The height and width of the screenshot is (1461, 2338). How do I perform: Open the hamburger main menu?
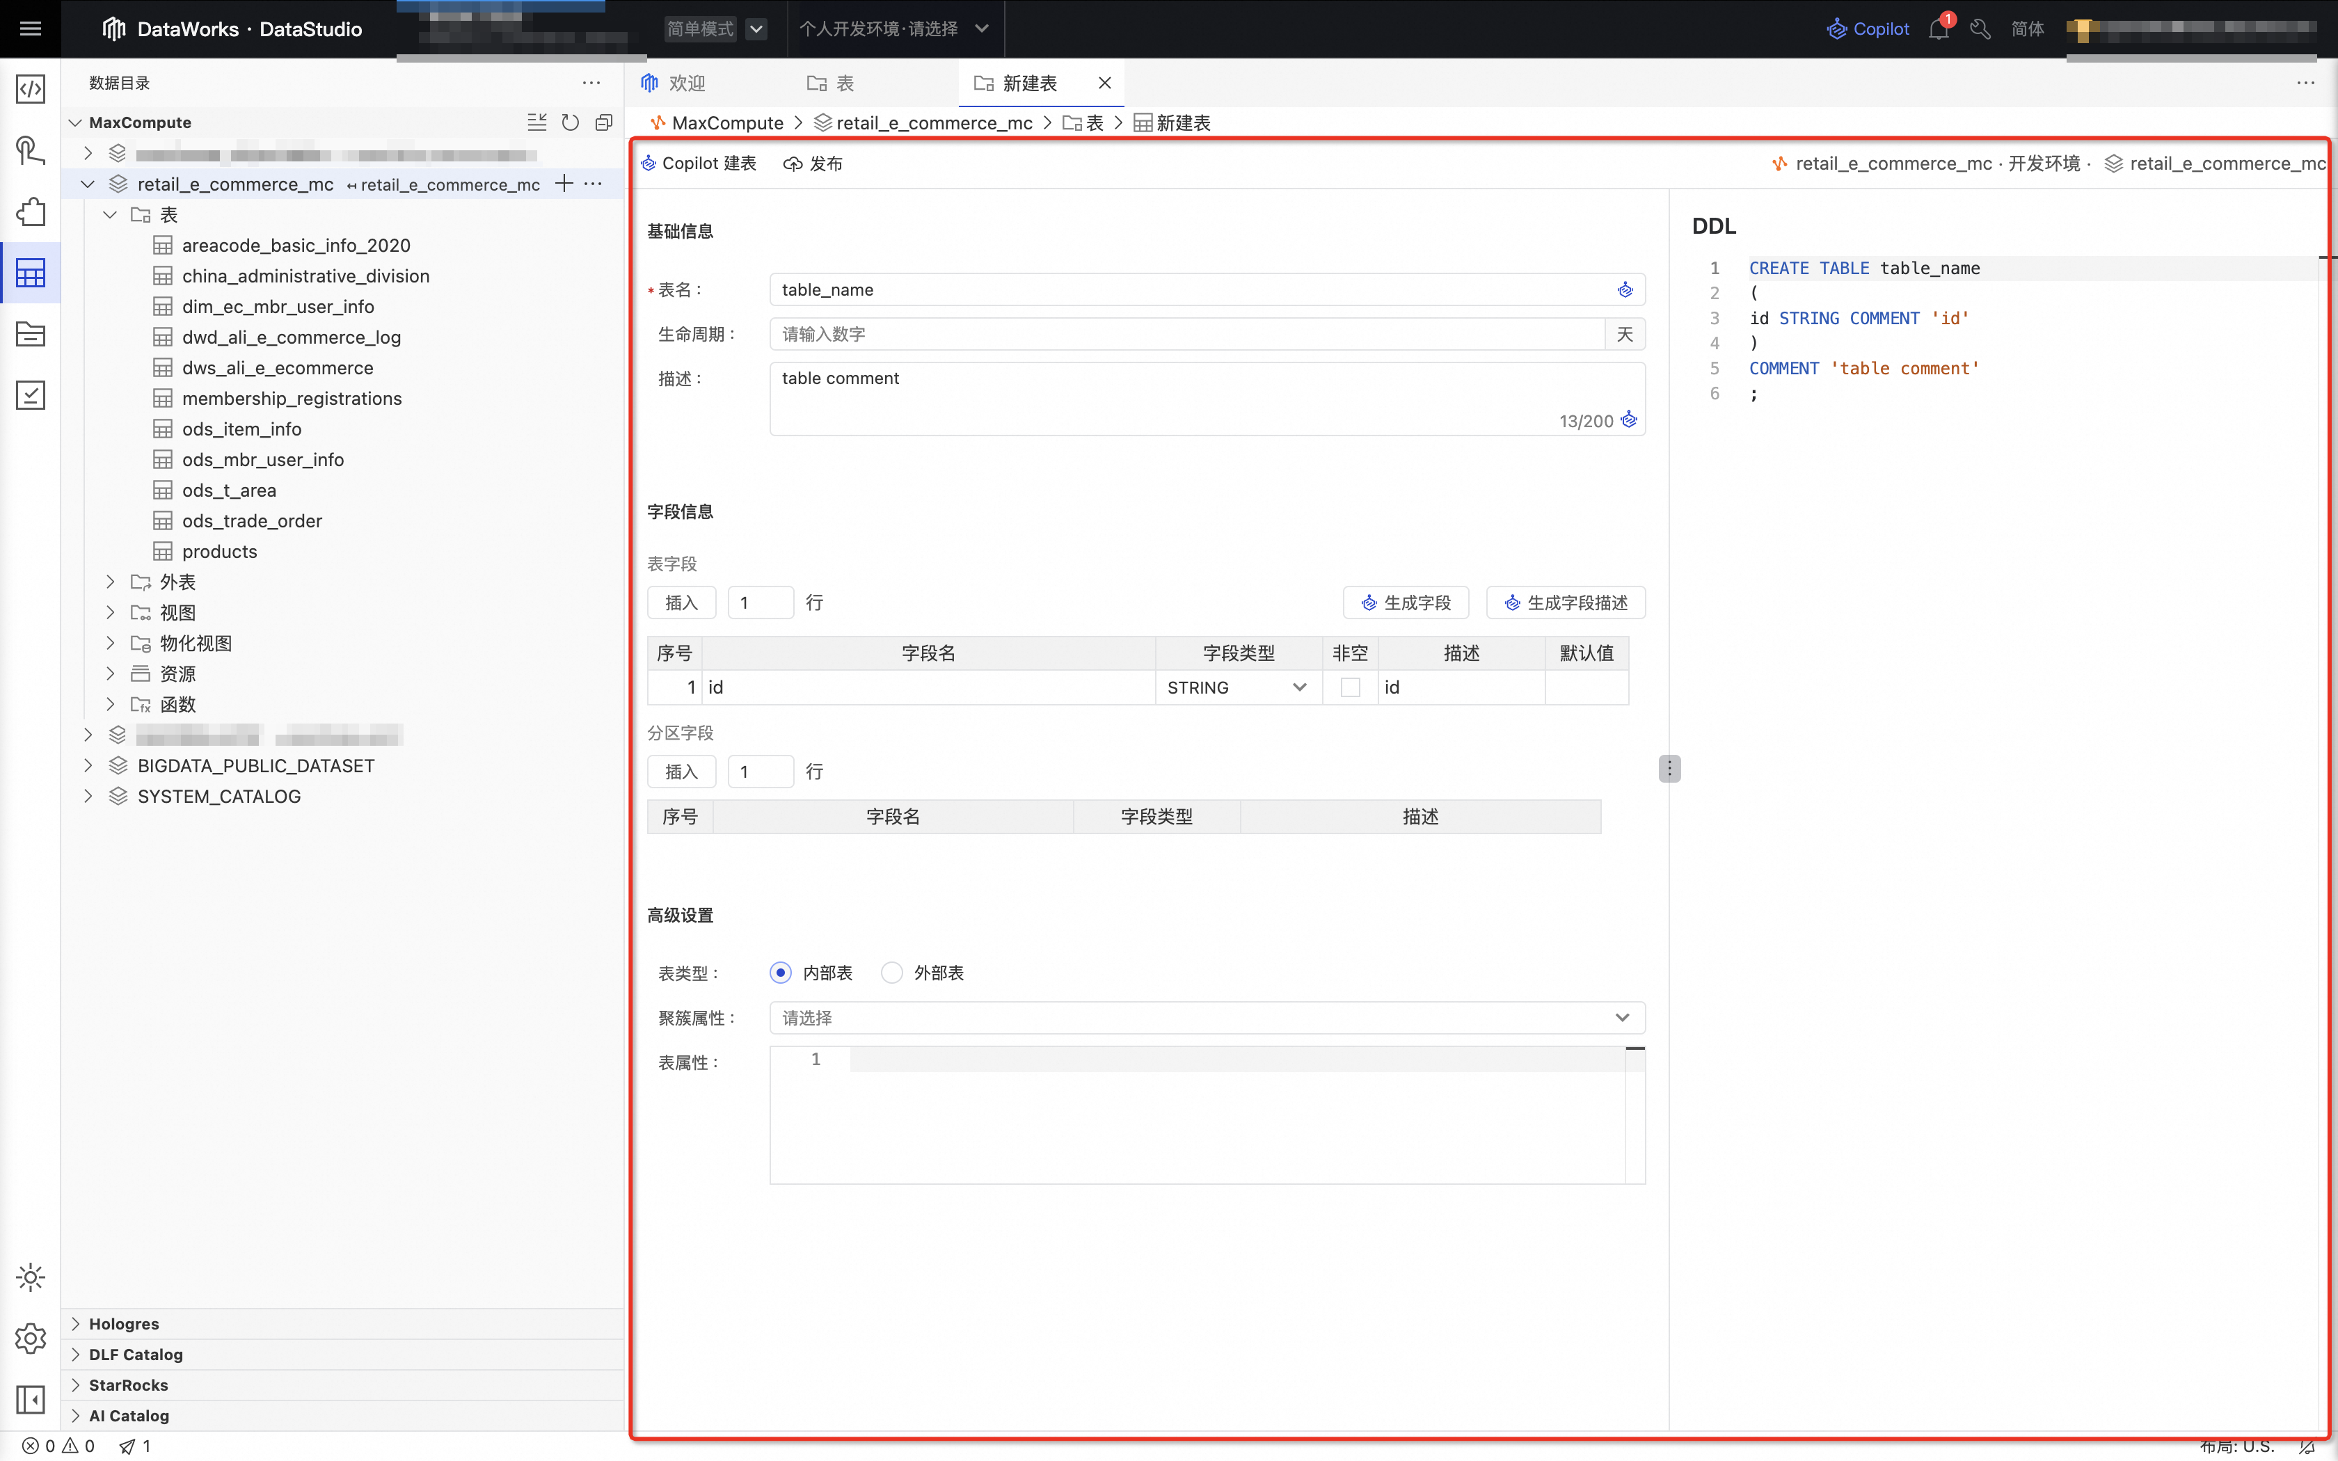(30, 29)
